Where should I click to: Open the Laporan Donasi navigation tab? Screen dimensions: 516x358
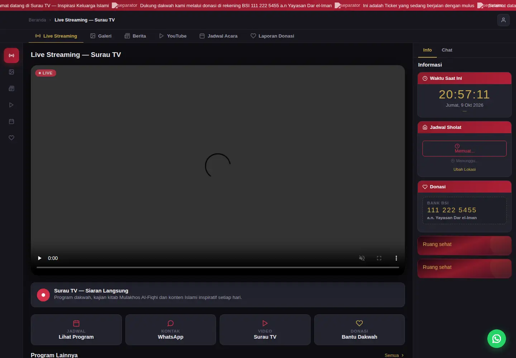point(272,36)
